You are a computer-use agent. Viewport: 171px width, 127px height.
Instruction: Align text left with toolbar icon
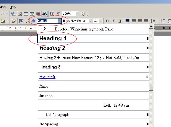[128, 21]
